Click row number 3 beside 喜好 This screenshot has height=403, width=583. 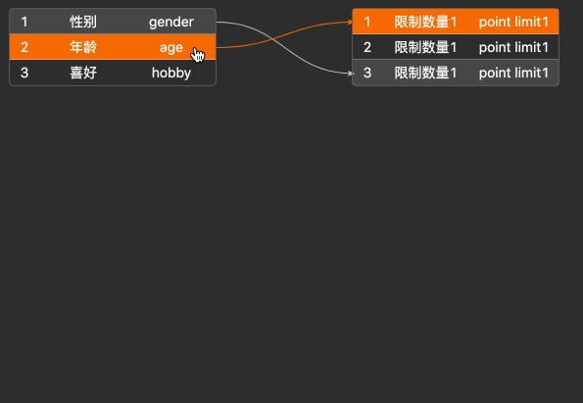click(x=24, y=73)
